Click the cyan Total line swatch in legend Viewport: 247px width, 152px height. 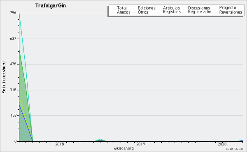click(x=112, y=8)
